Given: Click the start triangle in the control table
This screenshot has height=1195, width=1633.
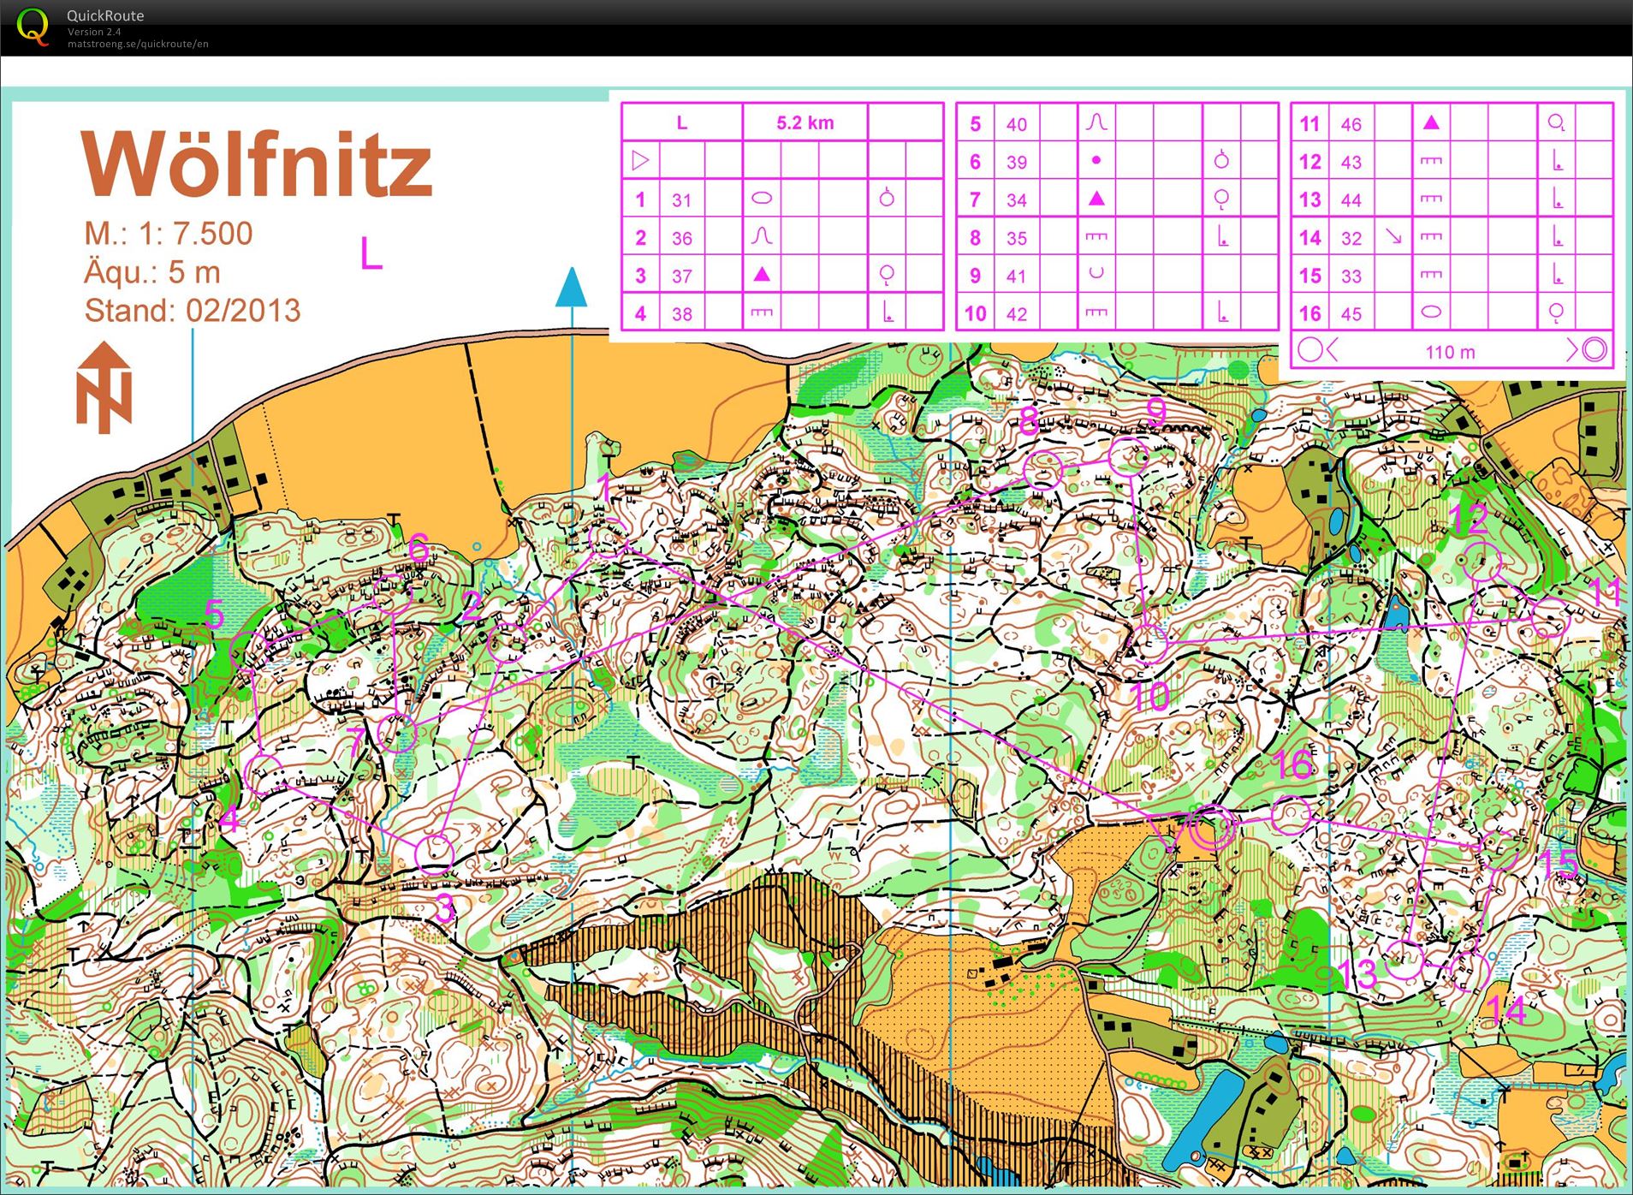Looking at the screenshot, I should coord(640,161).
